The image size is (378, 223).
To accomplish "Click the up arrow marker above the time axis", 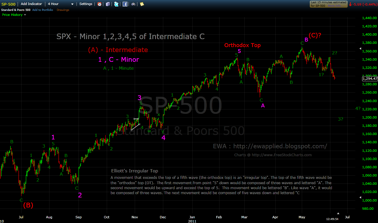I will [338, 213].
